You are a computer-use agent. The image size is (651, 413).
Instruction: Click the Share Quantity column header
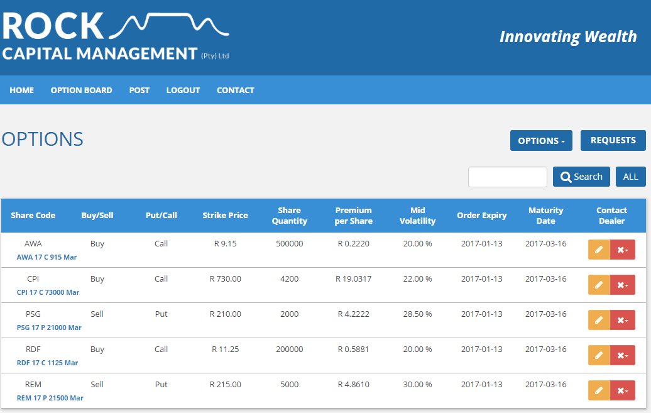point(290,216)
